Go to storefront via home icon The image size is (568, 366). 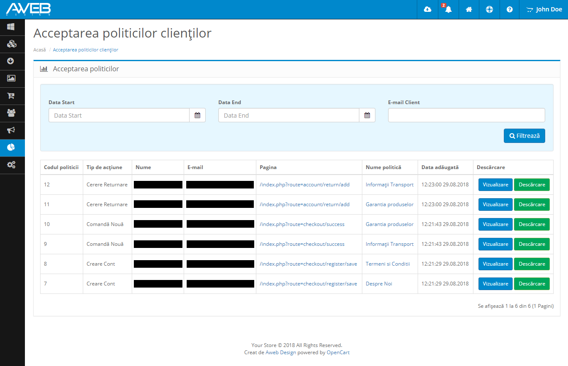[x=469, y=9]
